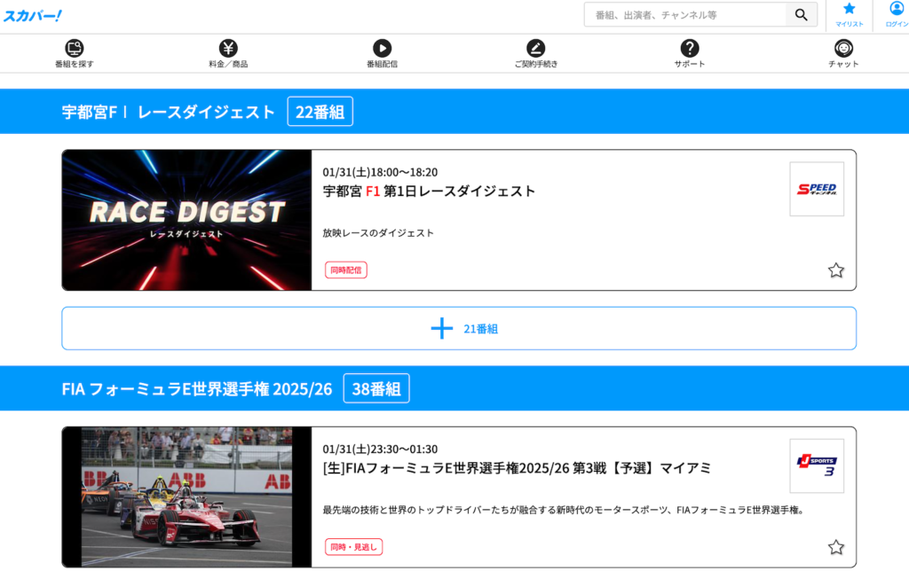Click the 22番組 count badge
This screenshot has height=571, width=909.
tap(320, 112)
